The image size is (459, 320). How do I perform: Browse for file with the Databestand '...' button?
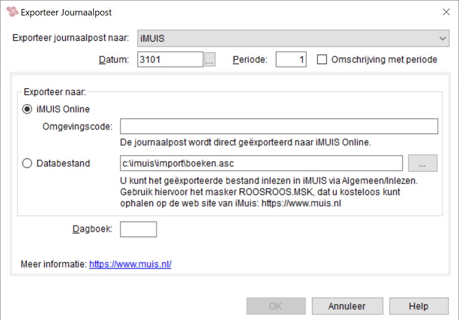[422, 163]
